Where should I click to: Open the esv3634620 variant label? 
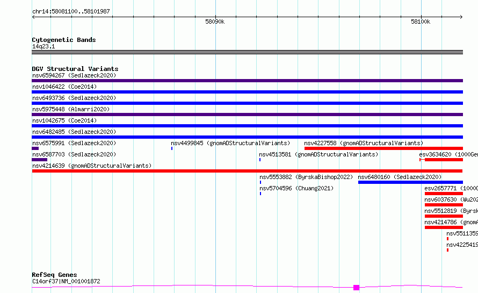(448, 154)
